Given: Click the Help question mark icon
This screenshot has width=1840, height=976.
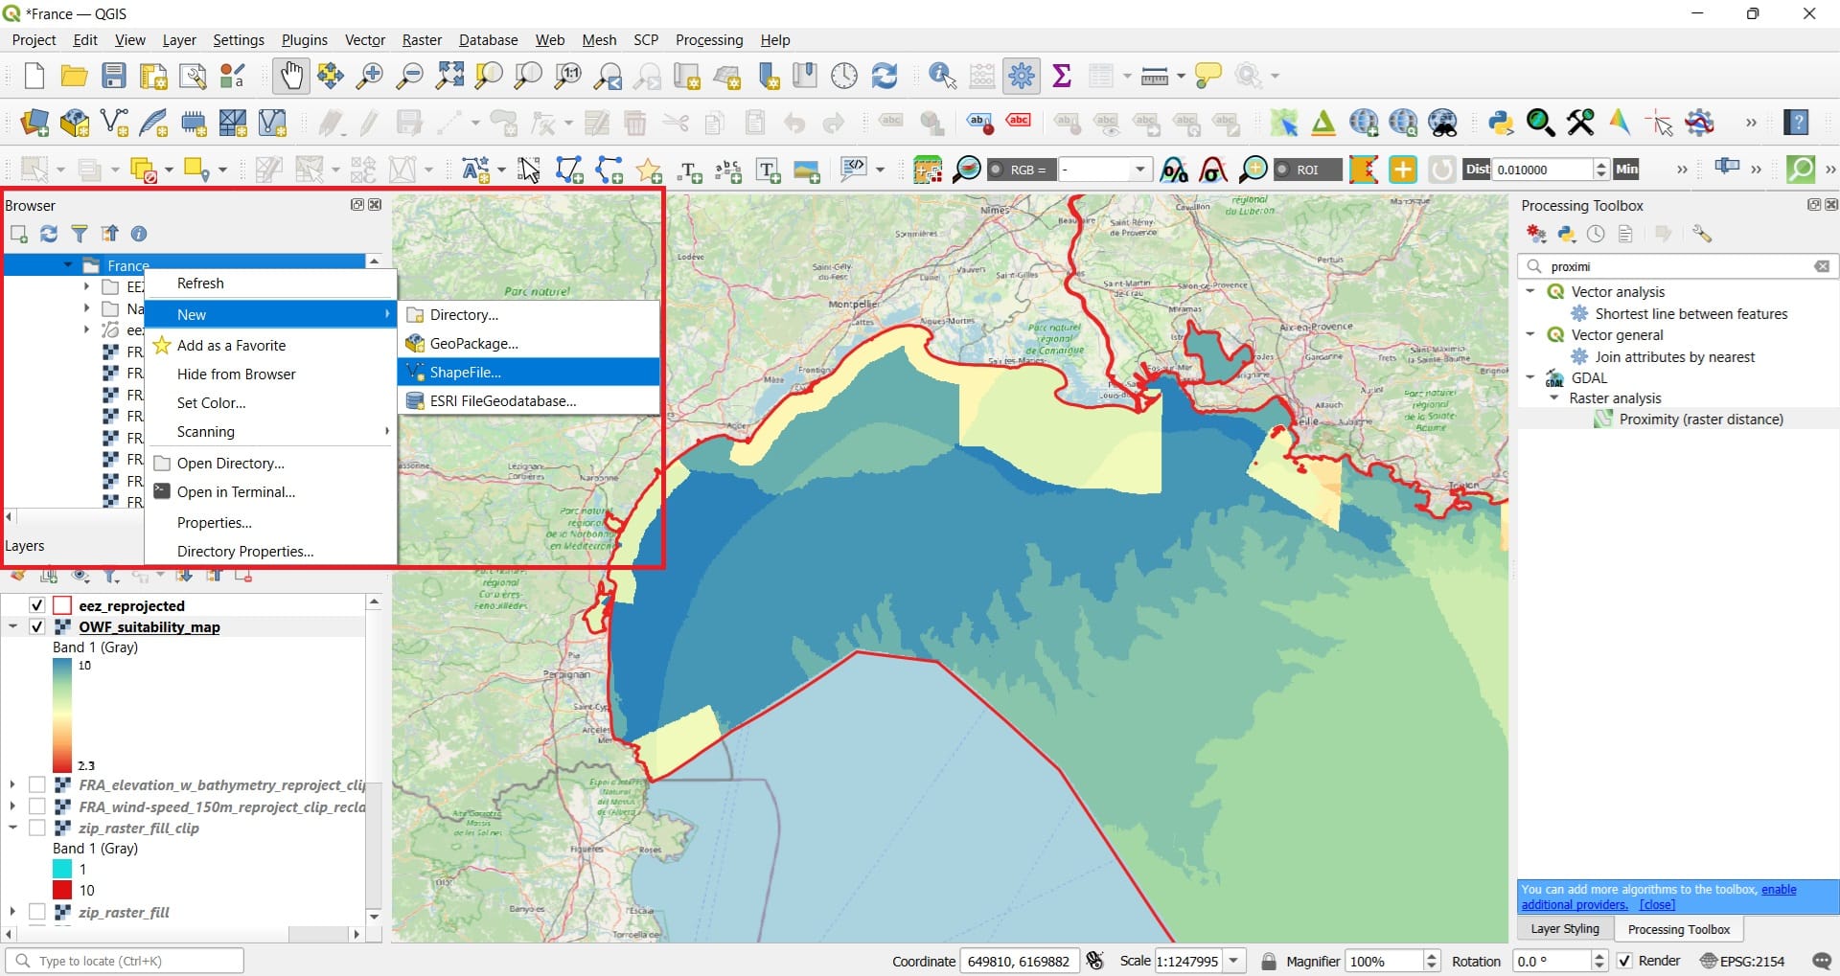Looking at the screenshot, I should [1796, 123].
